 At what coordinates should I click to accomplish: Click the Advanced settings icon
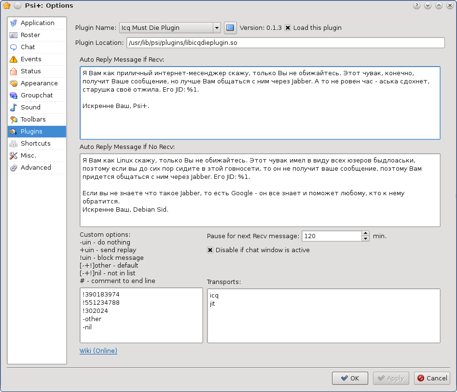(14, 167)
